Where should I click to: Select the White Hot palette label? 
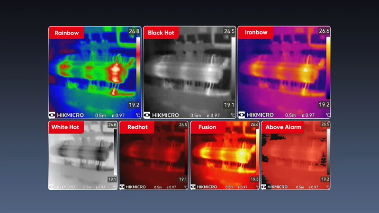click(65, 127)
